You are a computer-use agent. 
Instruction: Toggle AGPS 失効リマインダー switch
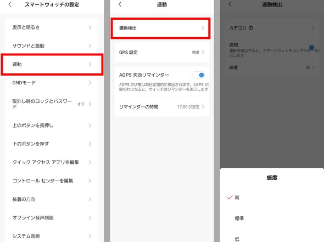(x=198, y=75)
